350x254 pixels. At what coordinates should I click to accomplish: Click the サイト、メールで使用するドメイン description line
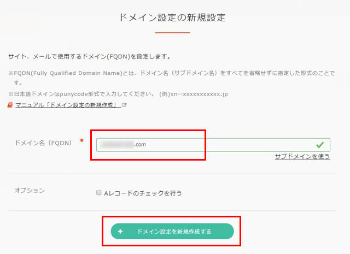[x=90, y=57]
